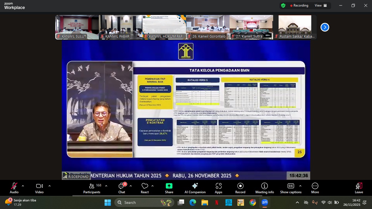Open Google Chrome from the taskbar
The width and height of the screenshot is (372, 209).
(x=253, y=202)
